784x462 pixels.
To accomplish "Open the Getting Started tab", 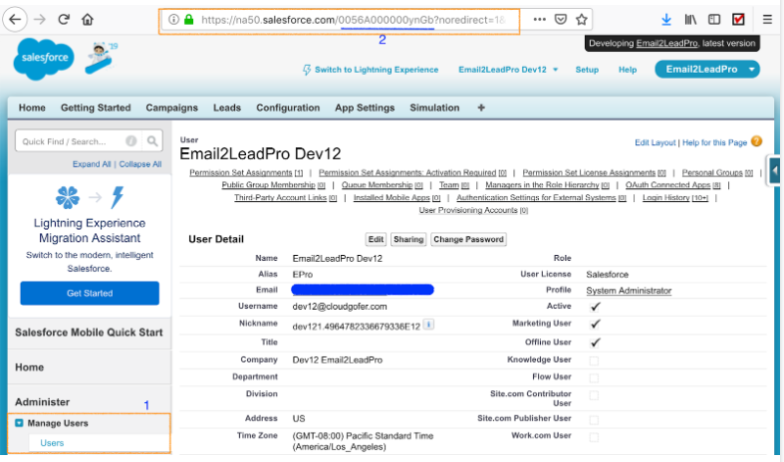I will pyautogui.click(x=96, y=108).
